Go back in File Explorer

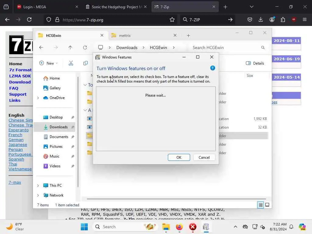pos(41,48)
